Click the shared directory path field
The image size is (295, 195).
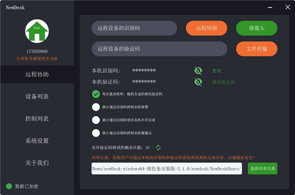click(x=167, y=168)
